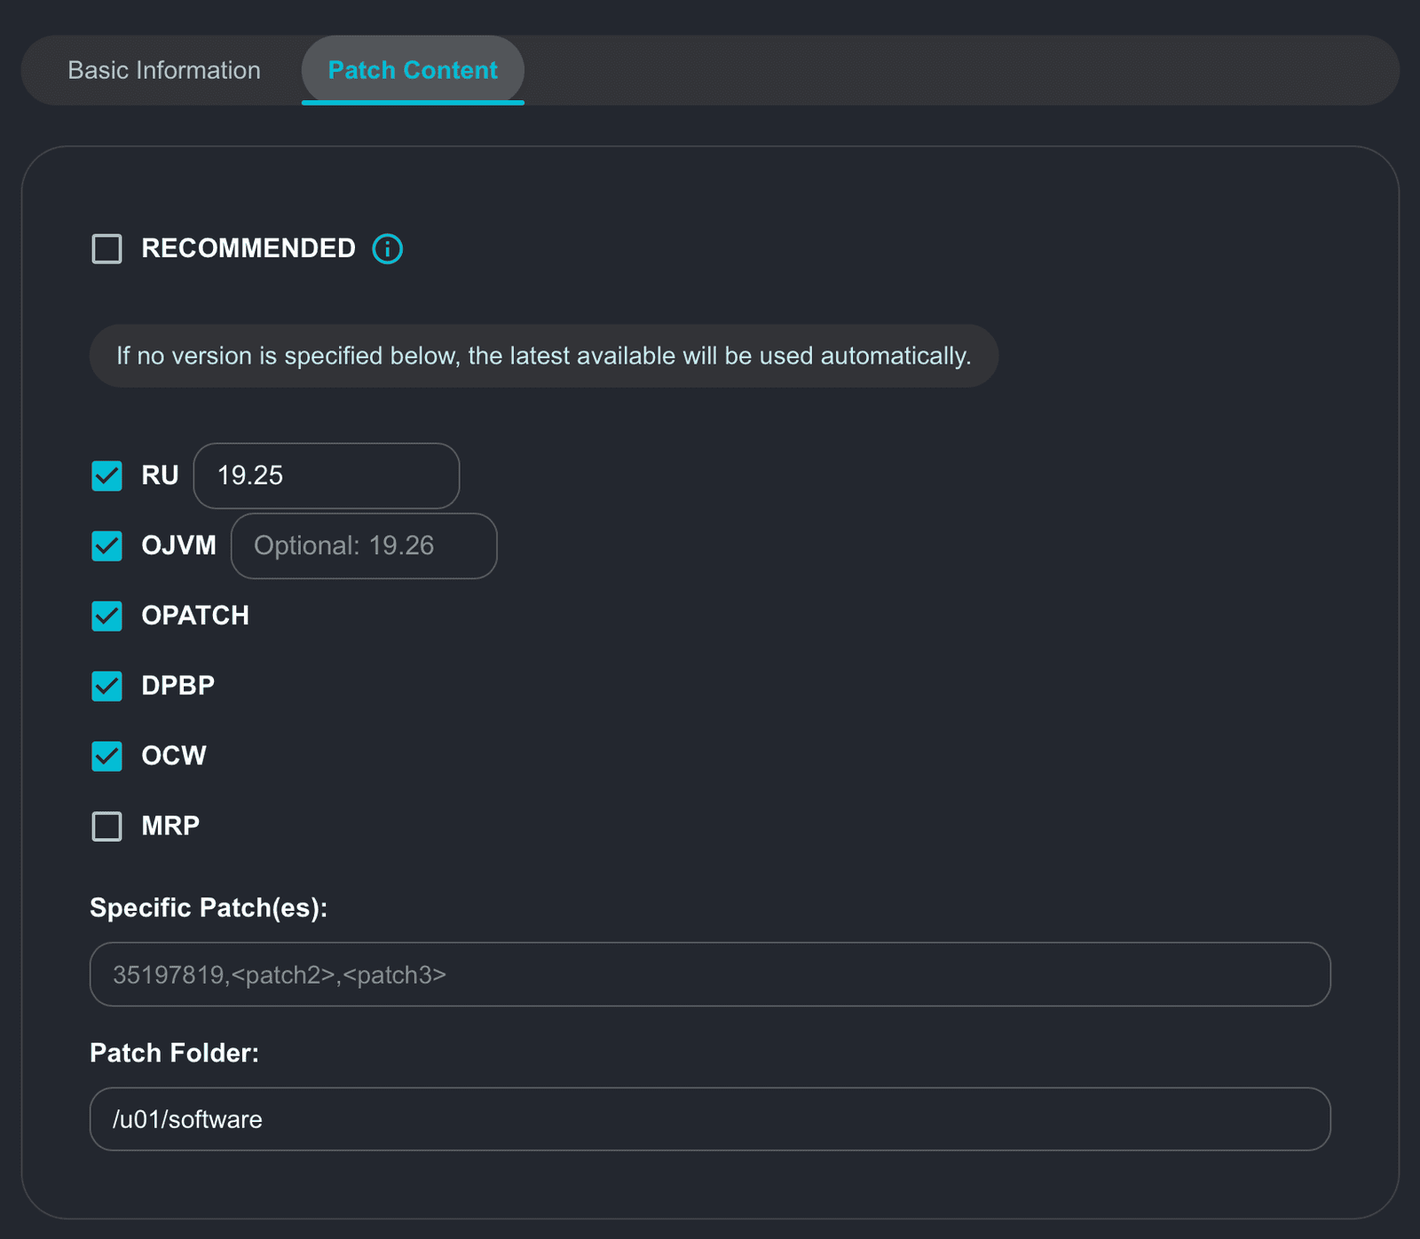Disable the OJVM checkbox
Image resolution: width=1420 pixels, height=1239 pixels.
[107, 546]
